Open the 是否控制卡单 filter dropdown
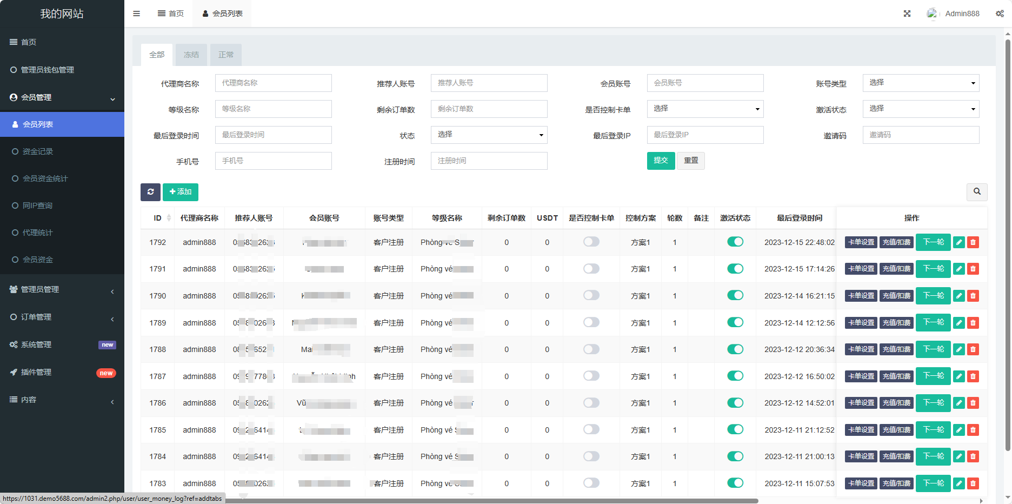Image resolution: width=1012 pixels, height=504 pixels. pos(705,109)
